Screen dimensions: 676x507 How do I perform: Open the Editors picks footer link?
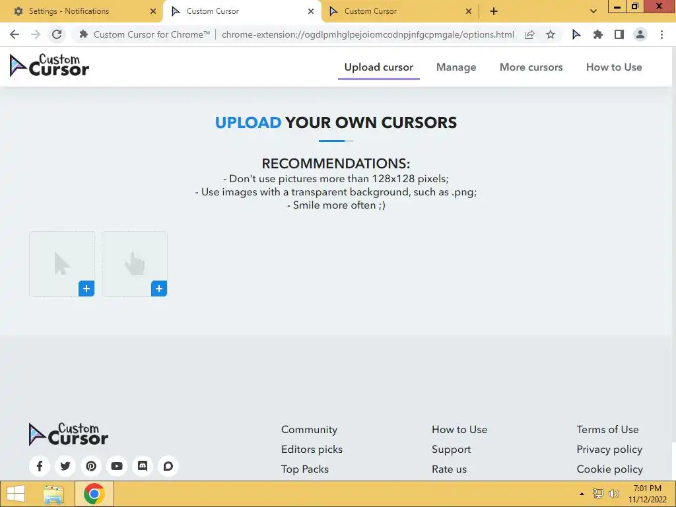pyautogui.click(x=312, y=449)
